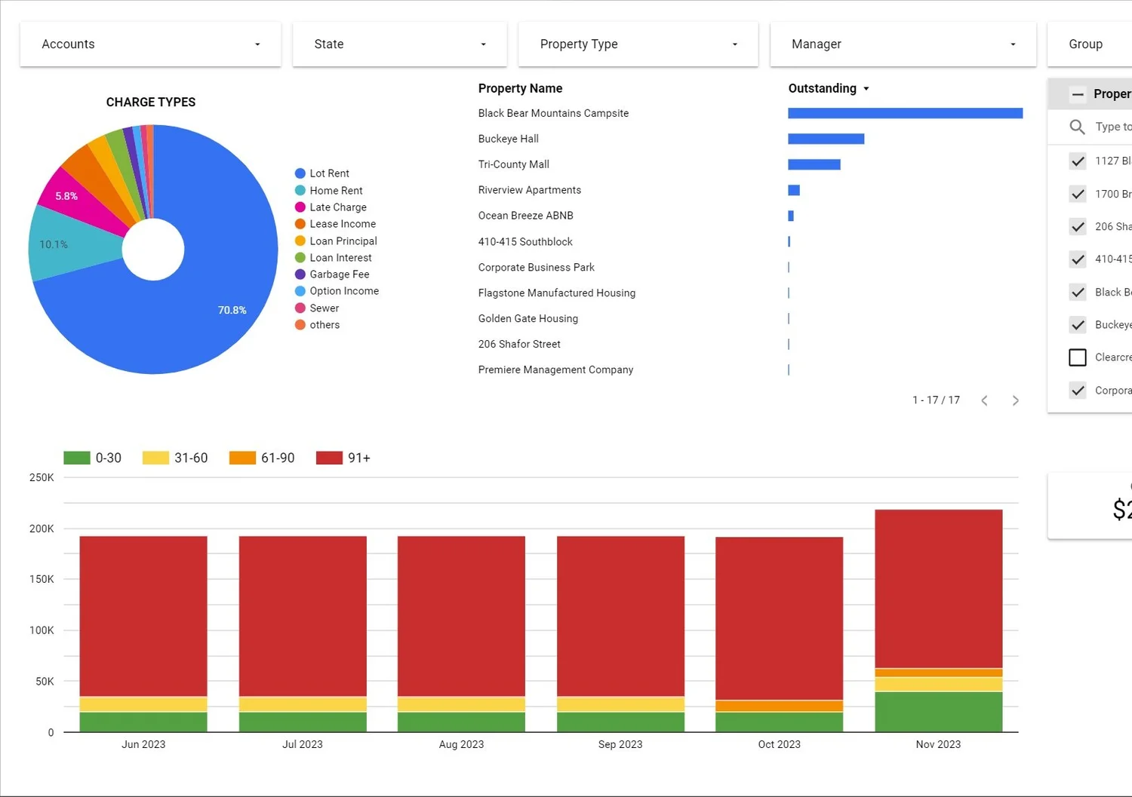This screenshot has width=1132, height=797.
Task: Click the next page chevron below the property table
Action: click(1015, 400)
